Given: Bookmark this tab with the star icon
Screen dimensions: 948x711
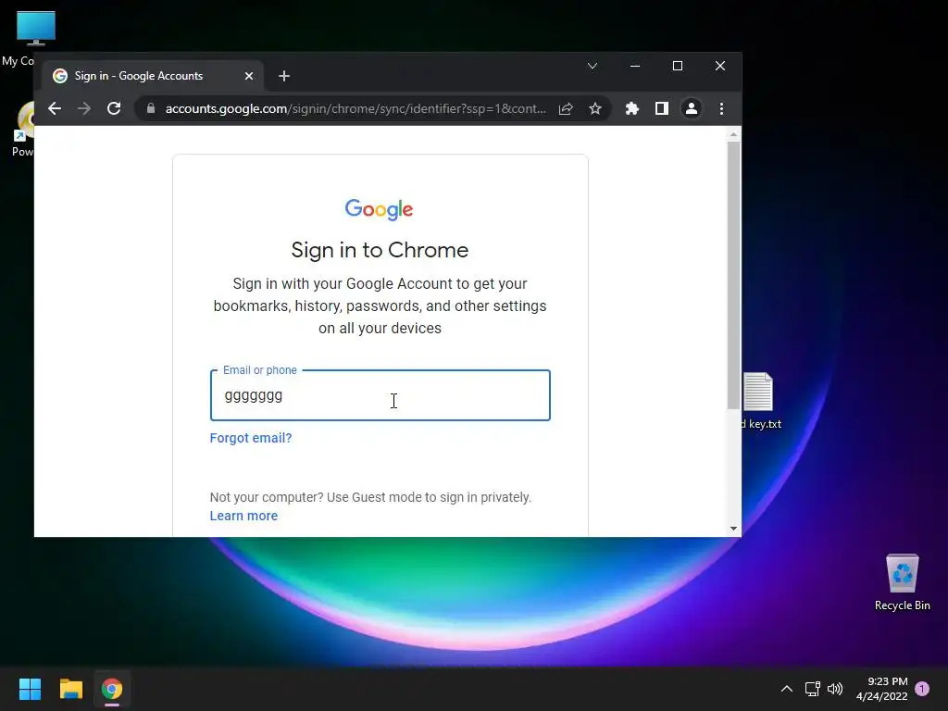Looking at the screenshot, I should pos(595,108).
